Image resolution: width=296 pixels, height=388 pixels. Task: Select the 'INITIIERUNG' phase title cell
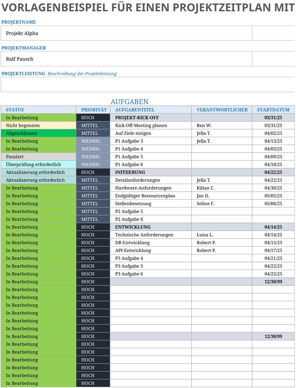151,172
